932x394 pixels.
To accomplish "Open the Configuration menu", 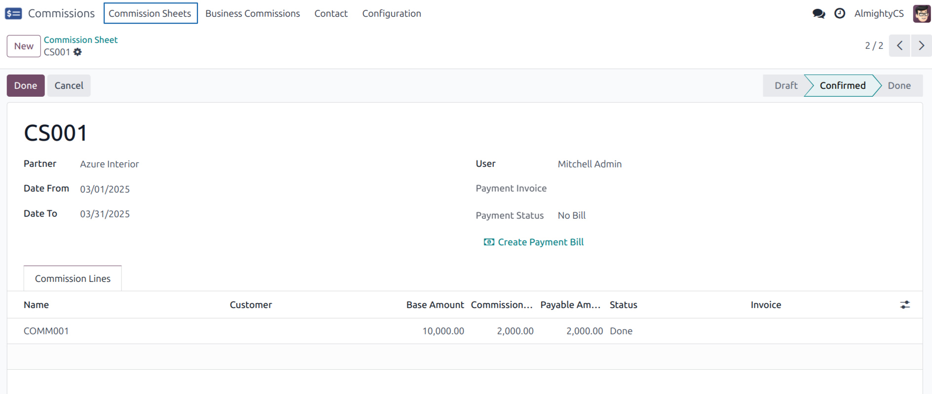I will tap(391, 13).
